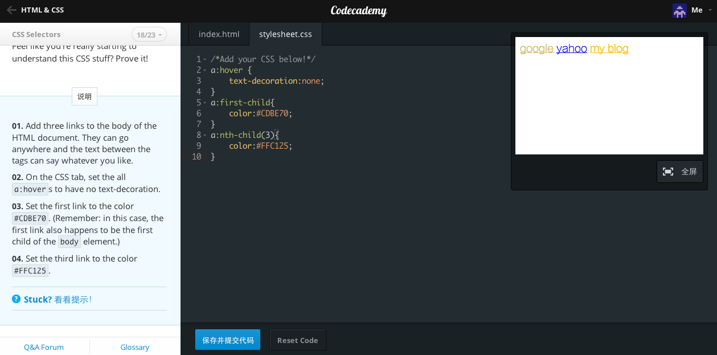Collapse the a:hover code block fold arrow
The height and width of the screenshot is (355, 717).
203,70
